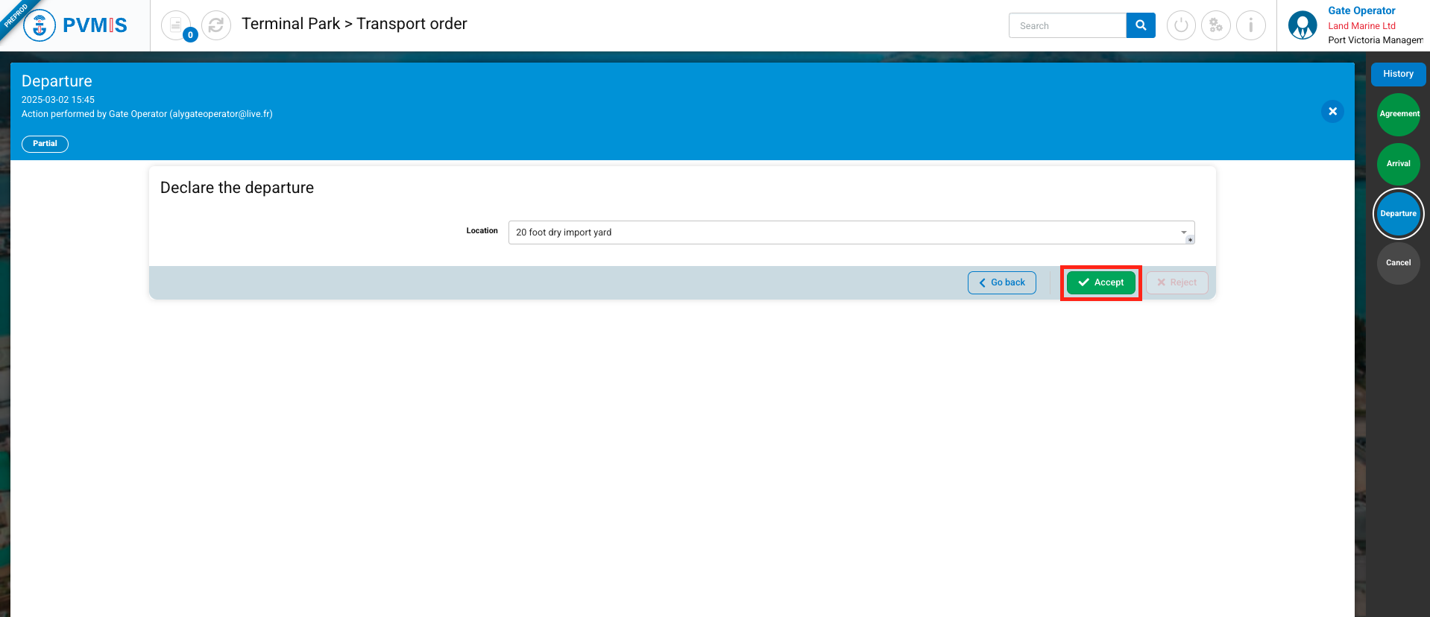The width and height of the screenshot is (1430, 617).
Task: Click the Gate Operator user avatar
Action: (x=1303, y=25)
